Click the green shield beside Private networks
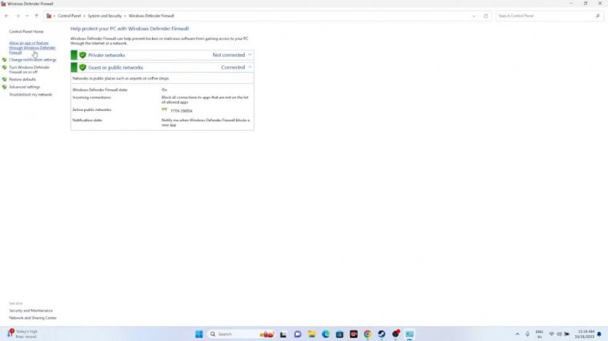This screenshot has width=608, height=341. [82, 55]
